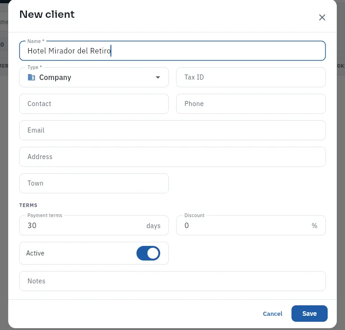
Task: Click the Company building icon
Action: 31,77
